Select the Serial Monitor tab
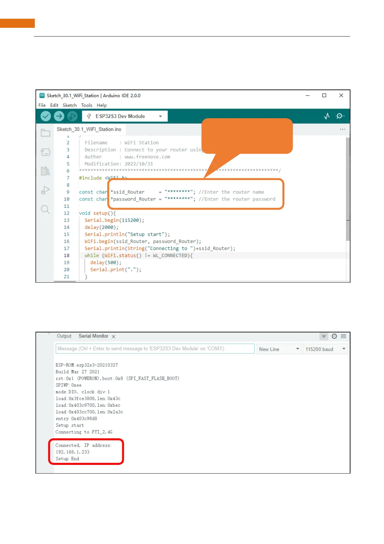The height and width of the screenshot is (544, 384). coord(94,336)
